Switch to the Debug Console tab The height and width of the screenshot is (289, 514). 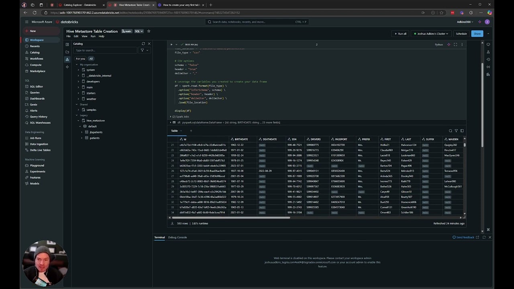(177, 237)
